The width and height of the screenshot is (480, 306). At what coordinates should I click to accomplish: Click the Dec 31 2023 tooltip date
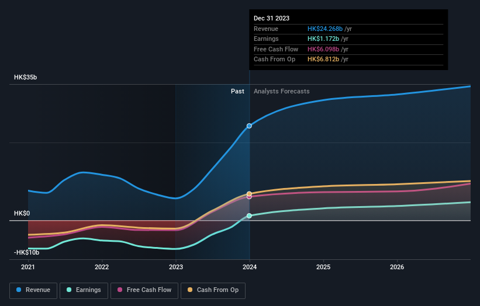271,18
